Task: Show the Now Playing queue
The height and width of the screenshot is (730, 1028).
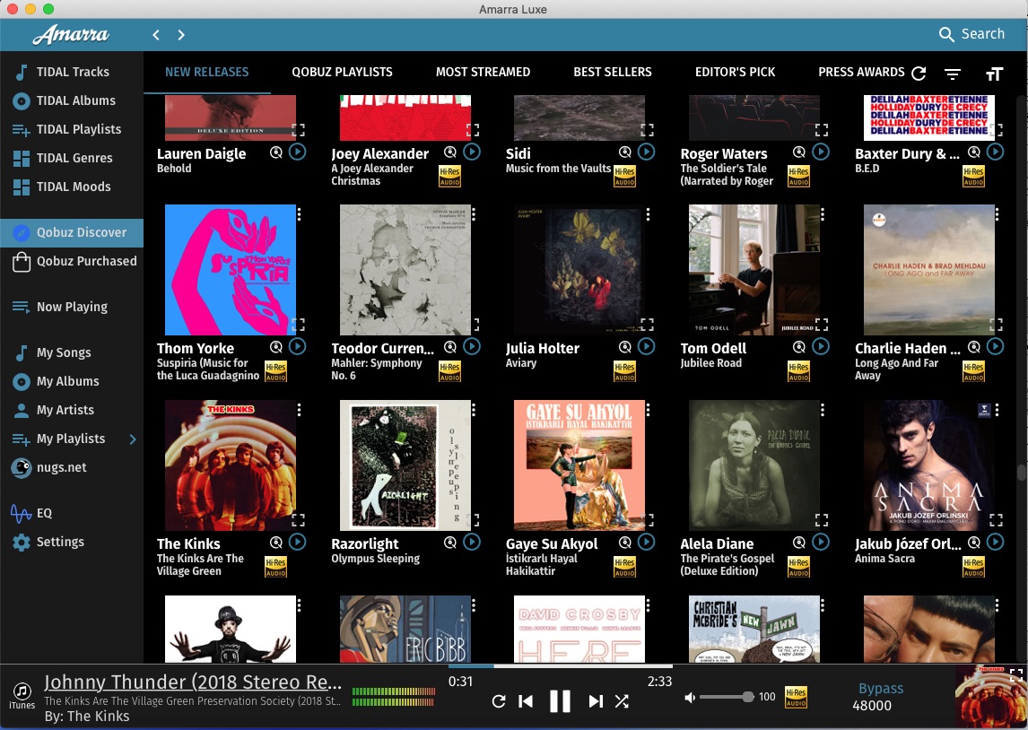Action: tap(72, 307)
